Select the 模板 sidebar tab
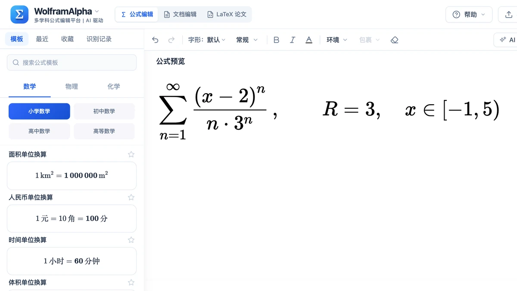 pos(17,39)
